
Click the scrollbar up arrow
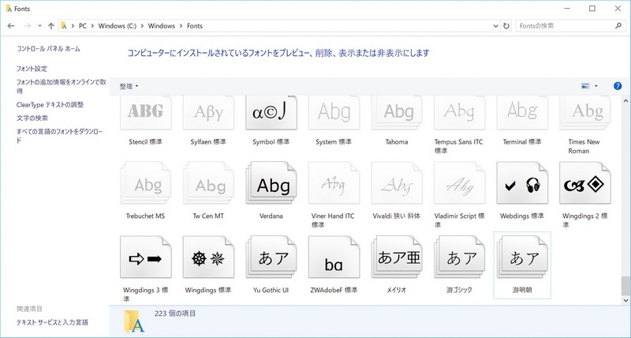[625, 101]
